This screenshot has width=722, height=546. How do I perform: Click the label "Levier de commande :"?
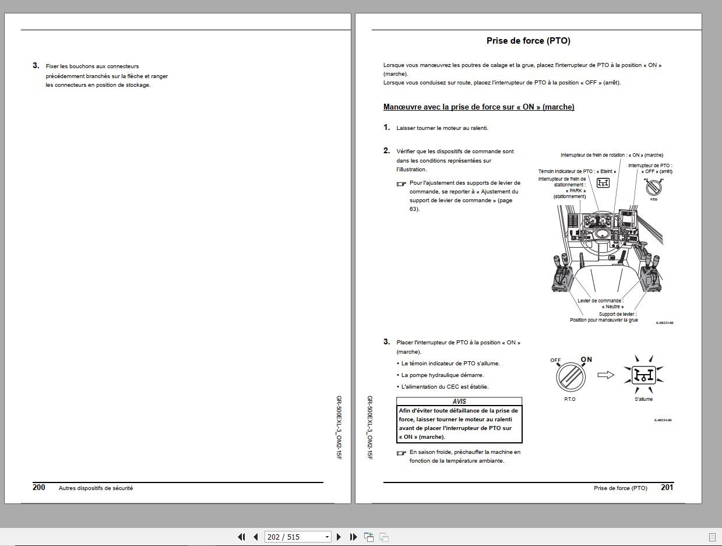[x=600, y=301]
